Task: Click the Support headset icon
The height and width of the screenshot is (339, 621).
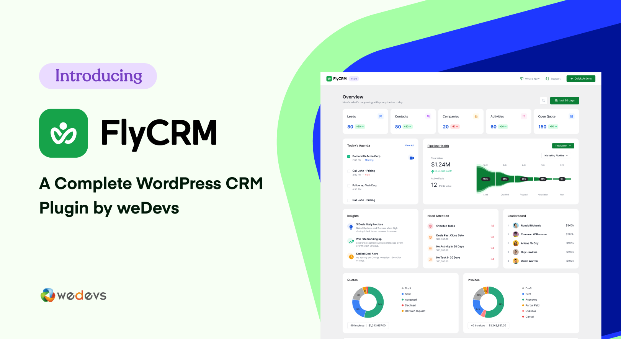Action: point(547,79)
